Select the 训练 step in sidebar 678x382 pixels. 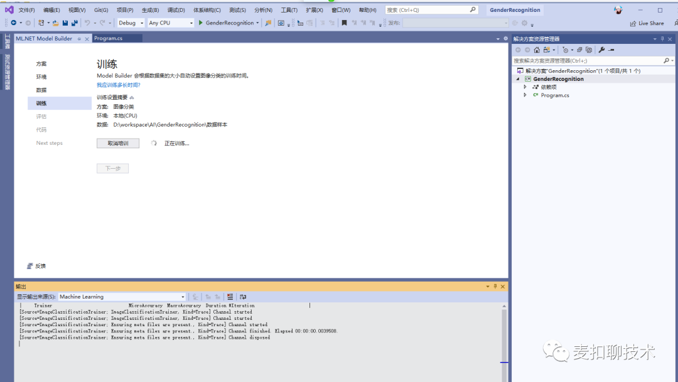click(x=60, y=103)
